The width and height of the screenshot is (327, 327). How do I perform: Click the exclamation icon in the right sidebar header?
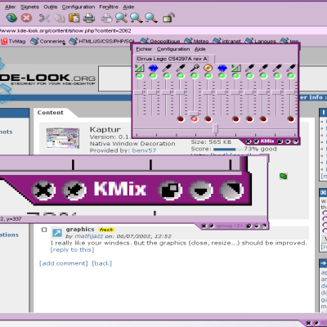pos(323,112)
